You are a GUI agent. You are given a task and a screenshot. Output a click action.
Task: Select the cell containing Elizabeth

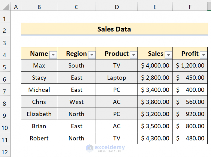click(x=39, y=114)
